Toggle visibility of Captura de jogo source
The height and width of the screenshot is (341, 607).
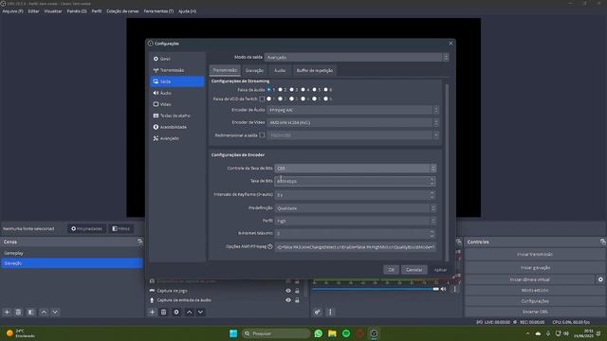[288, 291]
